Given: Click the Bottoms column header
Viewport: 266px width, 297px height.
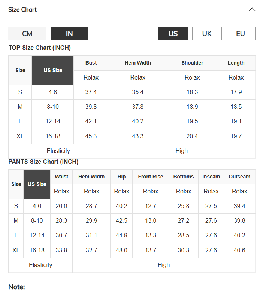Looking at the screenshot, I should click(x=184, y=177).
